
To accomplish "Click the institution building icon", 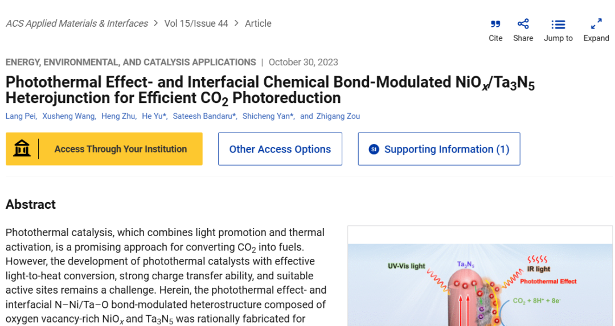I will pos(22,149).
